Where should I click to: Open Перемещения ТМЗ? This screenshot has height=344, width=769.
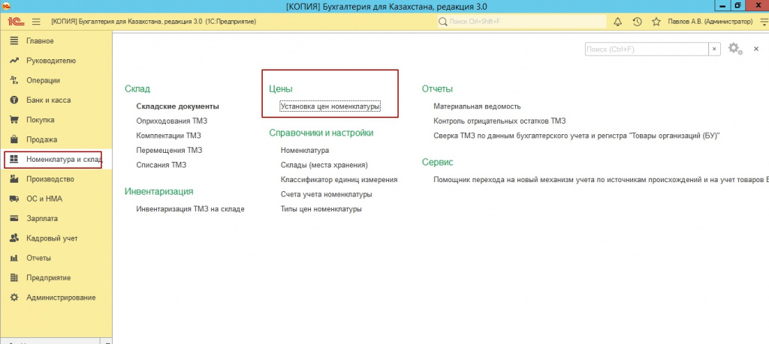169,150
